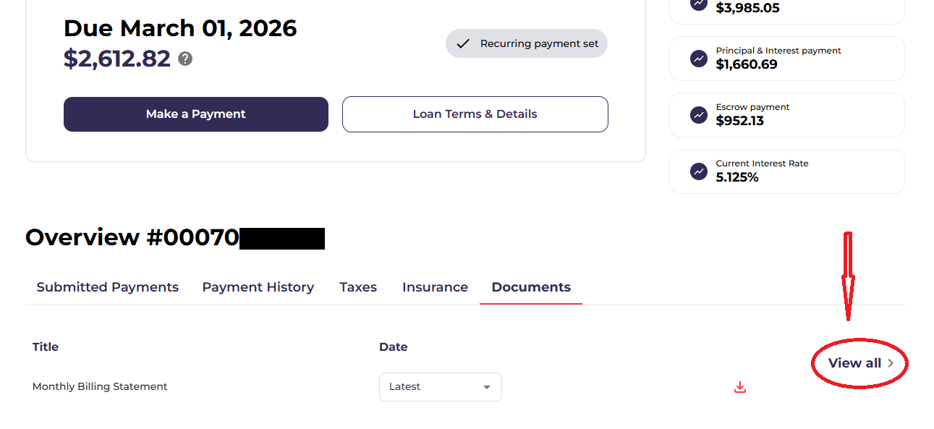Click the help question mark beside $2,612.82
Viewport: 934px width, 429px height.
click(x=185, y=59)
